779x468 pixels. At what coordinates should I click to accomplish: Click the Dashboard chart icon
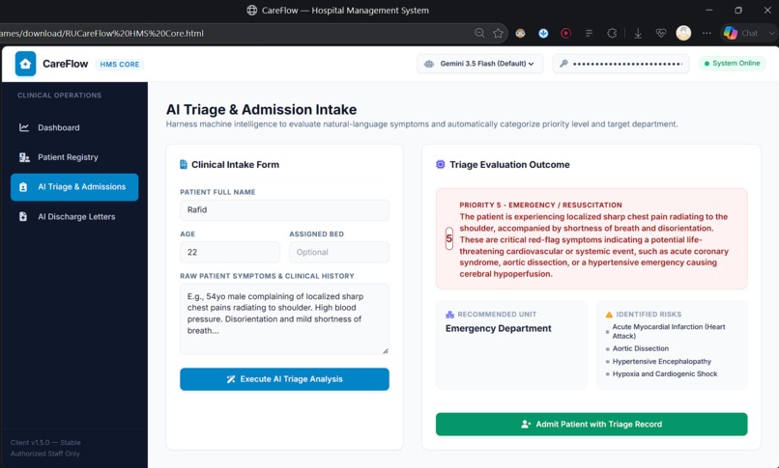pos(24,127)
